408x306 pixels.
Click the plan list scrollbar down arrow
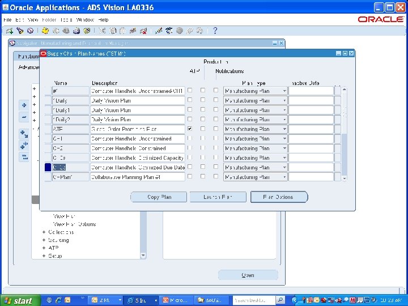click(345, 178)
